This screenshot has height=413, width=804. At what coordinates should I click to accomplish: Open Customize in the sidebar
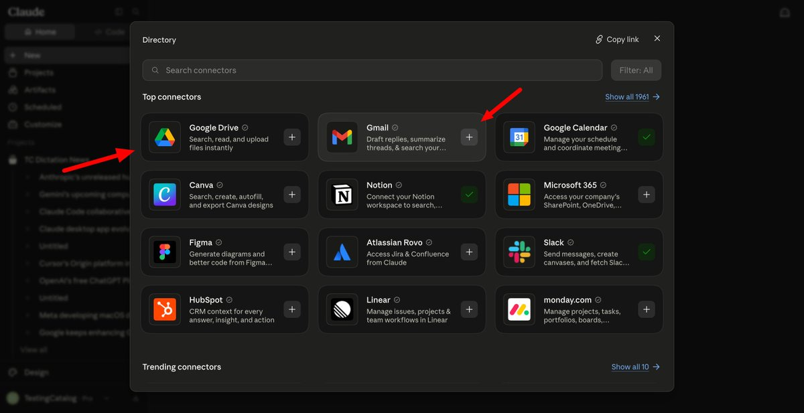pyautogui.click(x=43, y=125)
